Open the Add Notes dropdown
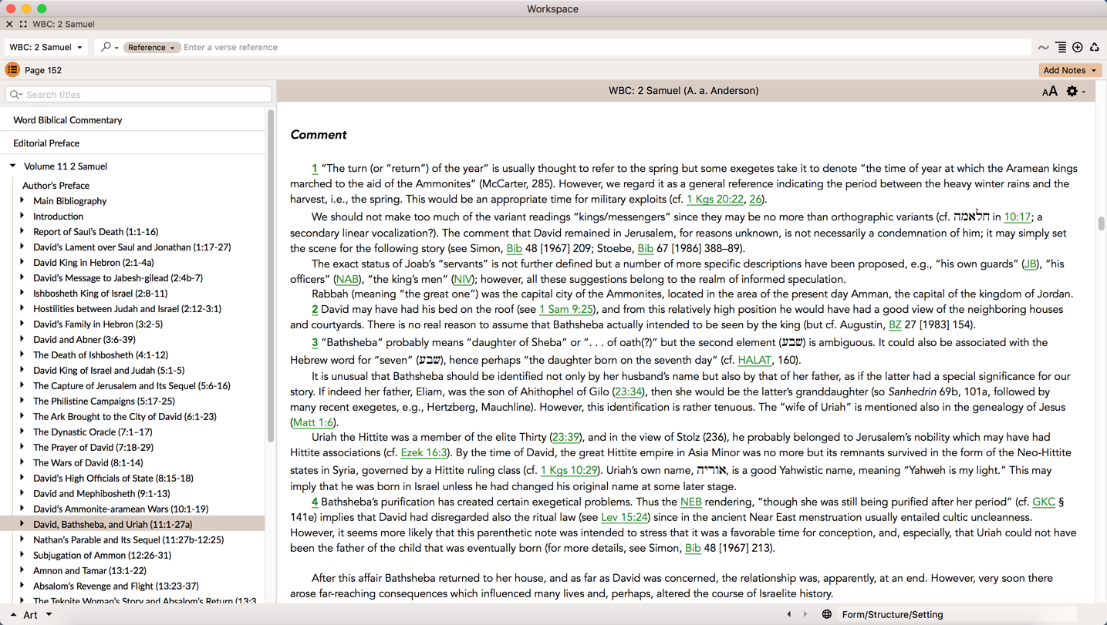This screenshot has width=1107, height=625. [x=1070, y=70]
